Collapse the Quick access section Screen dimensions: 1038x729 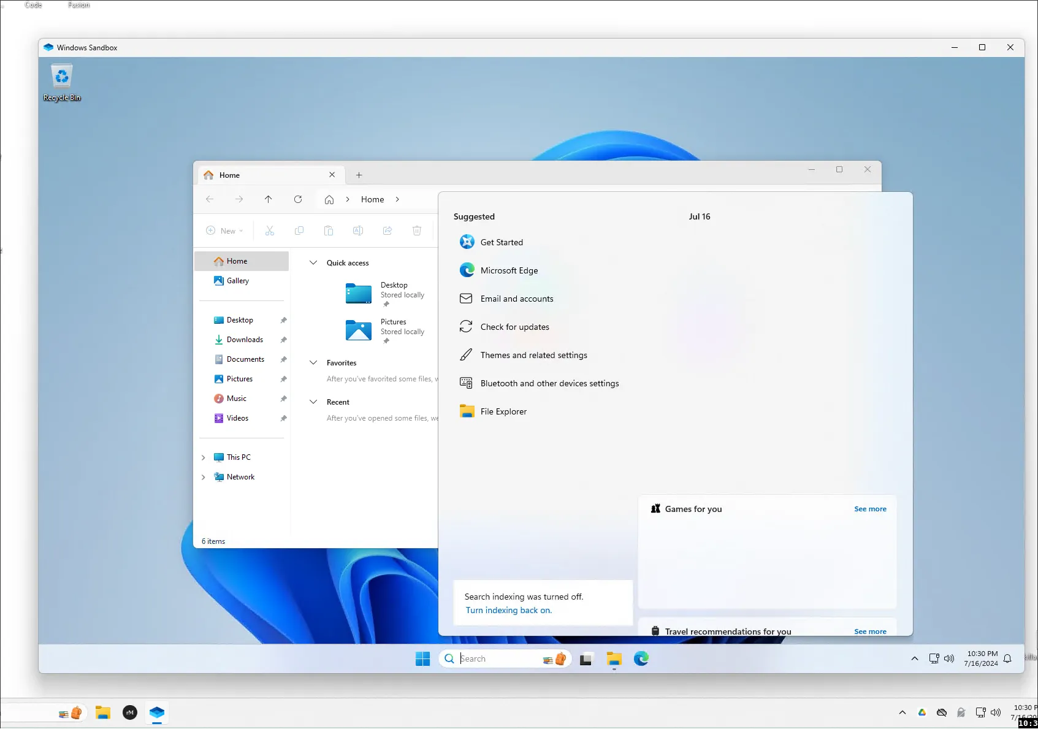pos(313,263)
